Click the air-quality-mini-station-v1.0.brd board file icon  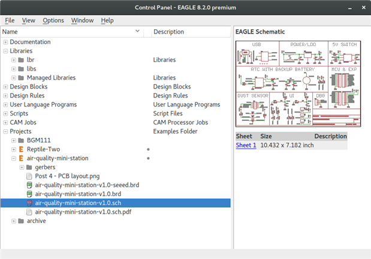pyautogui.click(x=30, y=194)
